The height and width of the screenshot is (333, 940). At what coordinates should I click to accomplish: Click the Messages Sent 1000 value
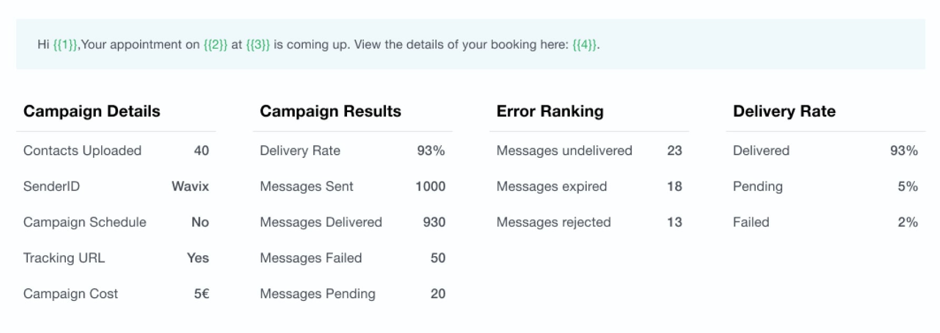click(x=430, y=186)
